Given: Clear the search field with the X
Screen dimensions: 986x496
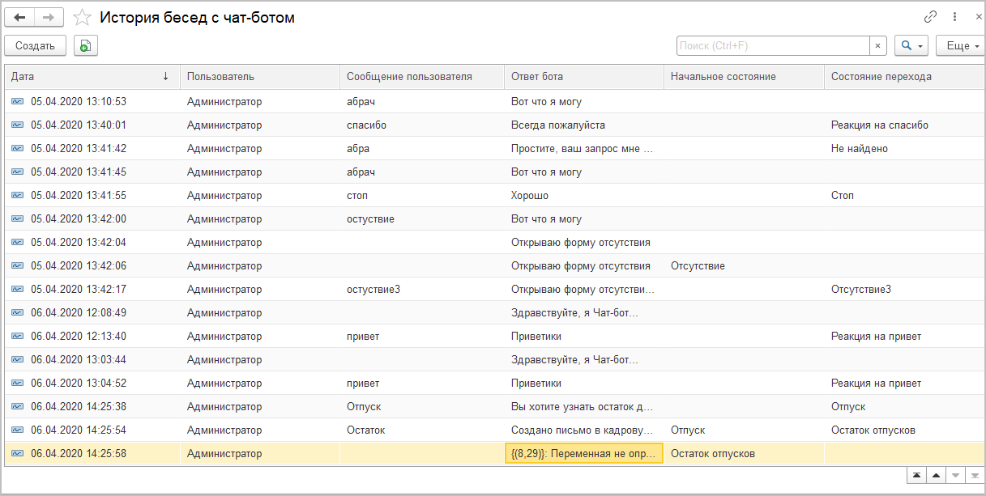Looking at the screenshot, I should coord(878,46).
